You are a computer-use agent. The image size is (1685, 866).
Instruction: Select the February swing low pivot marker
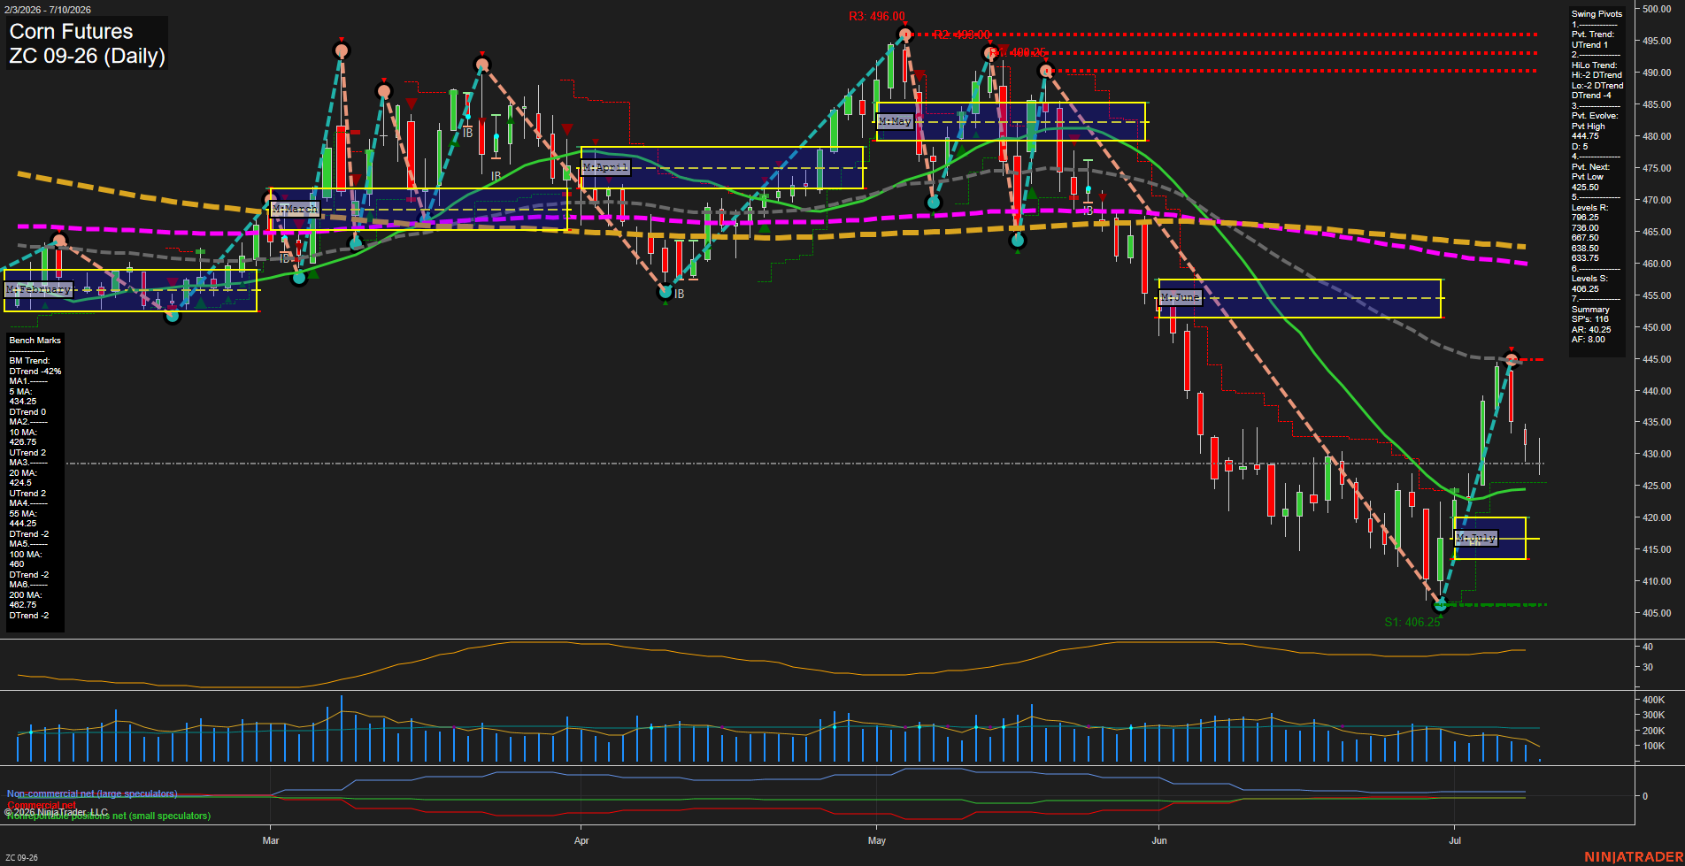(x=173, y=316)
